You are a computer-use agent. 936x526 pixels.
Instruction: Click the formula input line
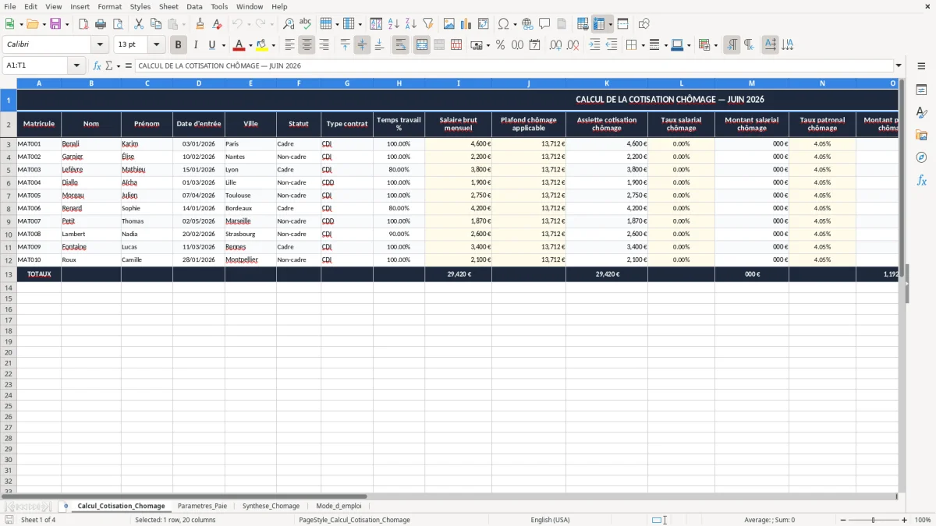514,65
